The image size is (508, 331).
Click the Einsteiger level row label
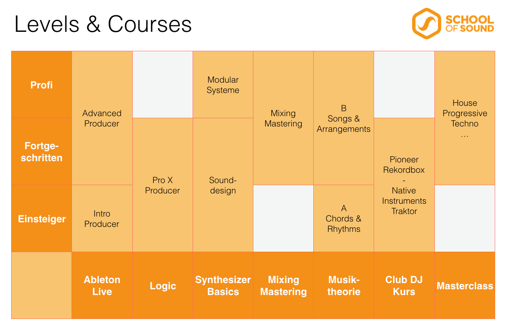pos(42,219)
